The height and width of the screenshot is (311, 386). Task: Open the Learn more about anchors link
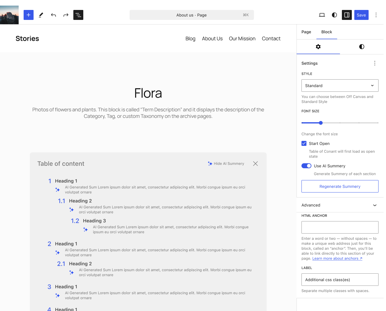337,258
